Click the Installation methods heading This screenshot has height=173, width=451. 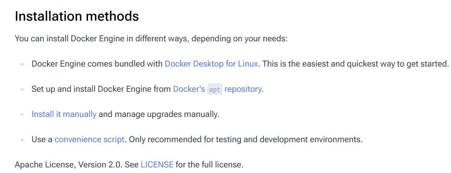[x=77, y=16]
